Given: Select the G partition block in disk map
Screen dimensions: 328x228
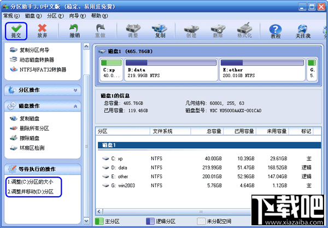Looking at the screenshot, I should pyautogui.click(x=312, y=69).
